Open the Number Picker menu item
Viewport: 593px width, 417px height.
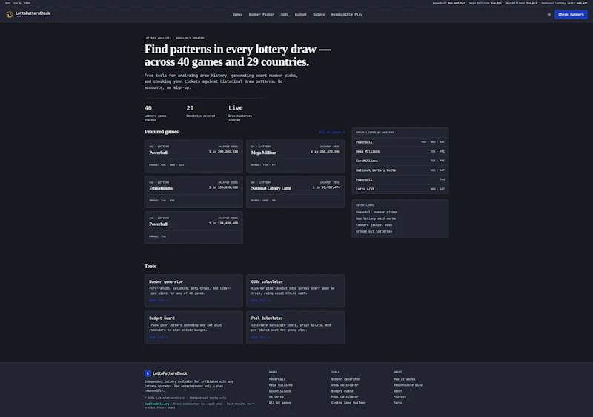[262, 14]
